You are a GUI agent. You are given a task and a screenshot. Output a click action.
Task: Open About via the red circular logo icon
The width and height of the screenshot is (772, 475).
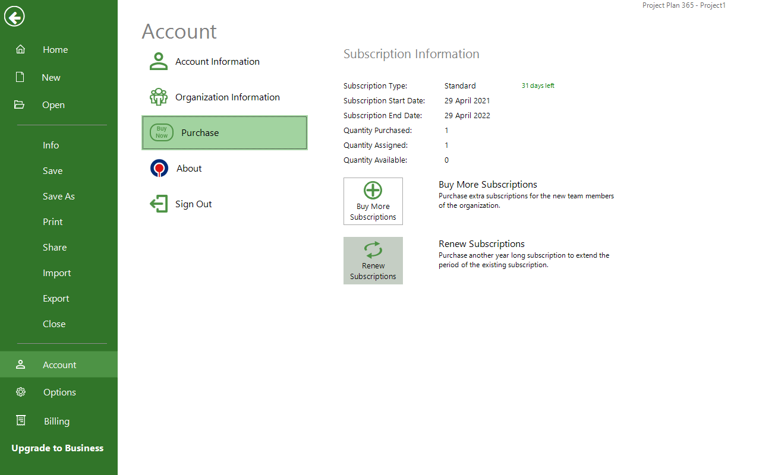click(158, 168)
